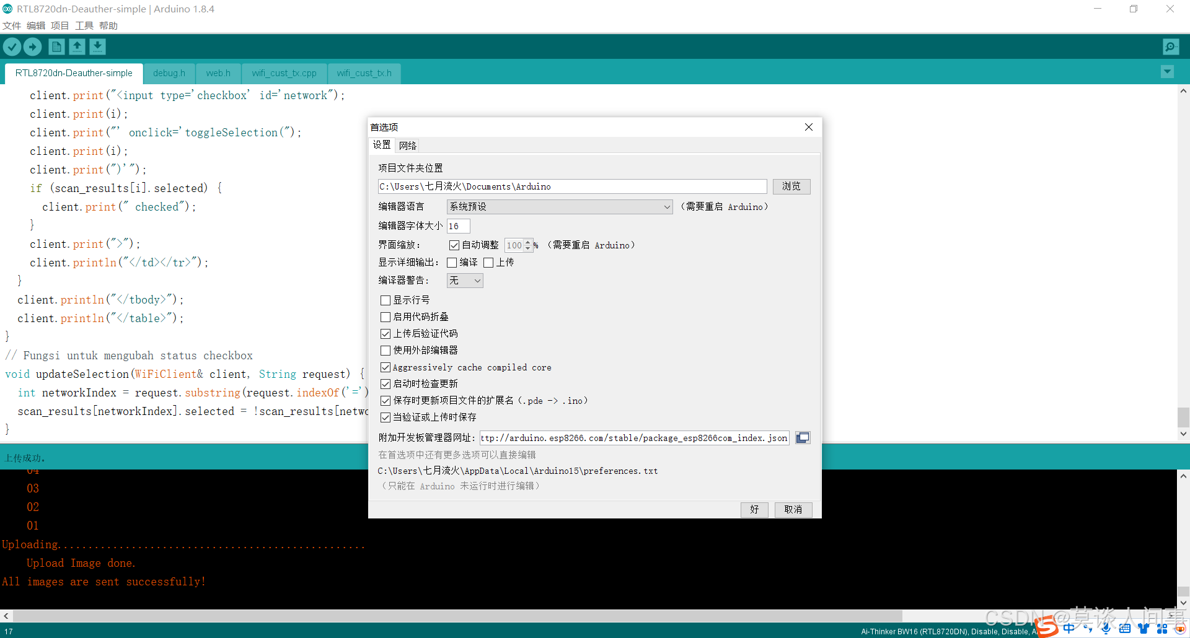
Task: Switch to the RTL8720dn-Deauther-simple tab
Action: tap(74, 73)
